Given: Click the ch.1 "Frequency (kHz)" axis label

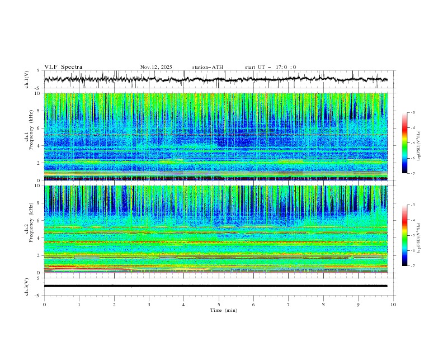Looking at the screenshot, I should pyautogui.click(x=31, y=130).
